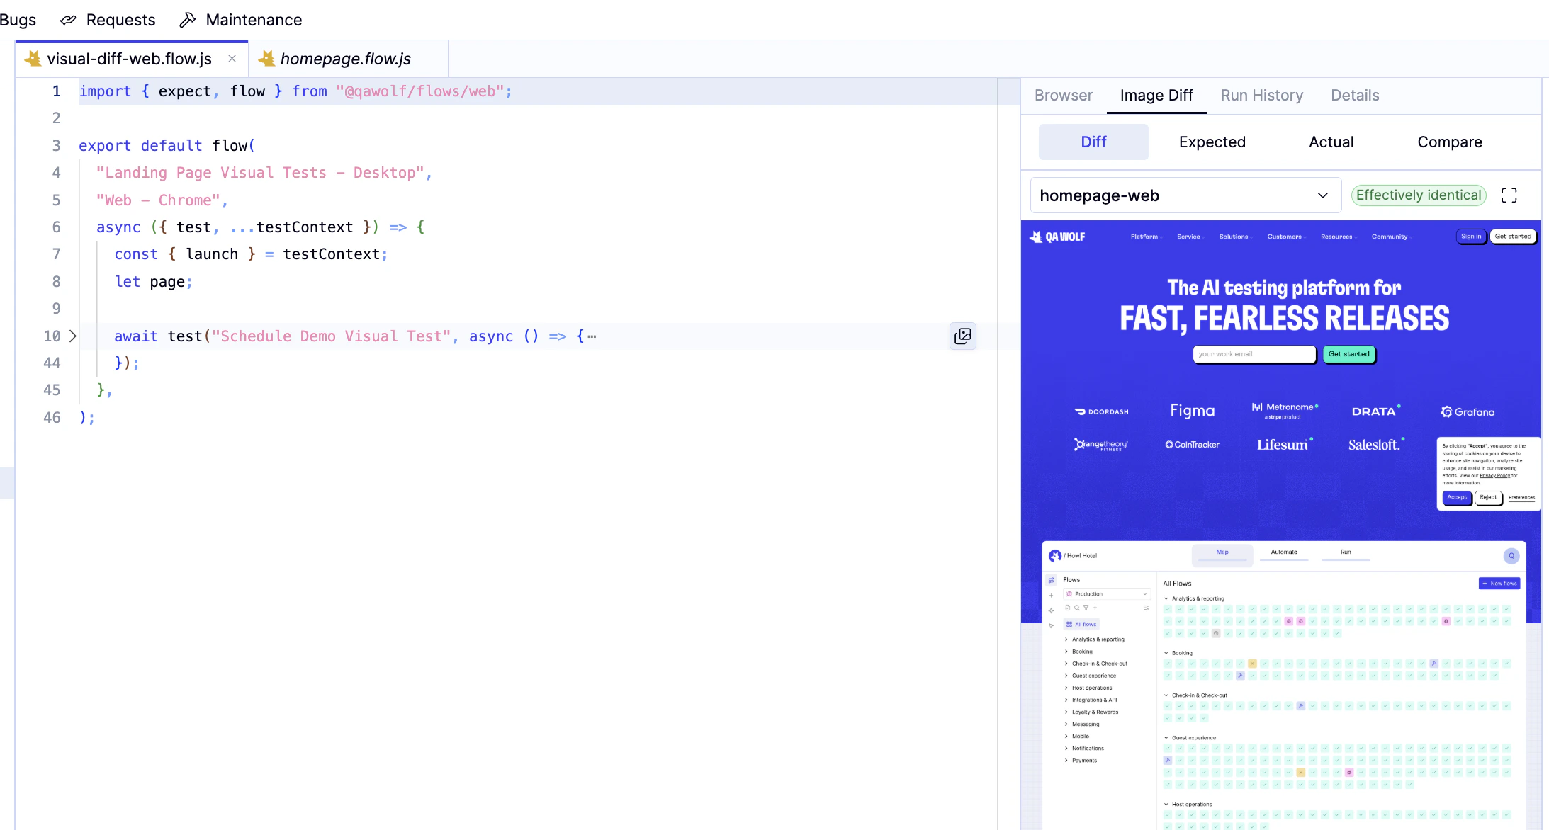Select the Compare view toggle
Viewport: 1549px width, 830px height.
[1449, 142]
